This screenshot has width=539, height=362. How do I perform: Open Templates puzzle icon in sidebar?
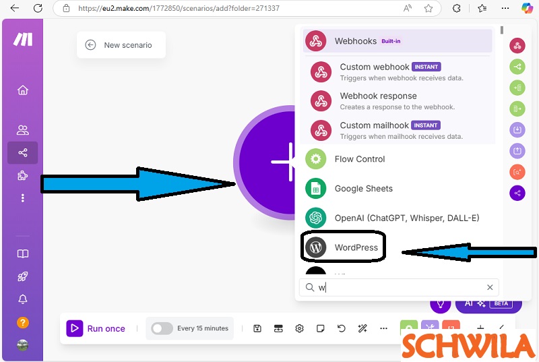[23, 176]
